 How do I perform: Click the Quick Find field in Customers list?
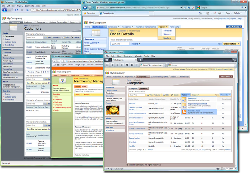pos(35,37)
